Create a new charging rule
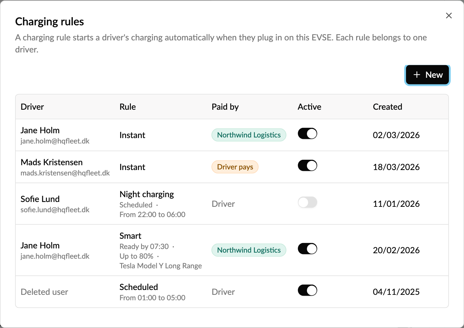 pos(427,75)
